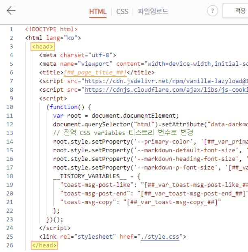The width and height of the screenshot is (248, 252).
Task: Select line number 9 in gutter
Action: (x=11, y=98)
